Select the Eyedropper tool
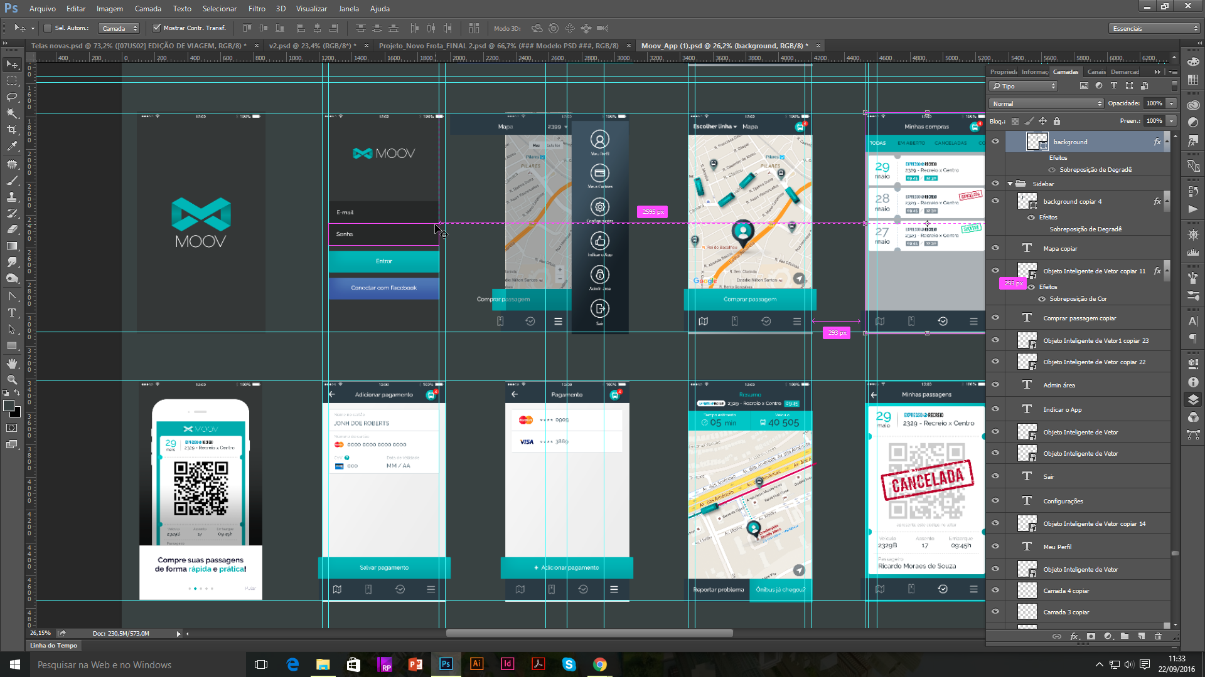The height and width of the screenshot is (677, 1205). pos(12,146)
